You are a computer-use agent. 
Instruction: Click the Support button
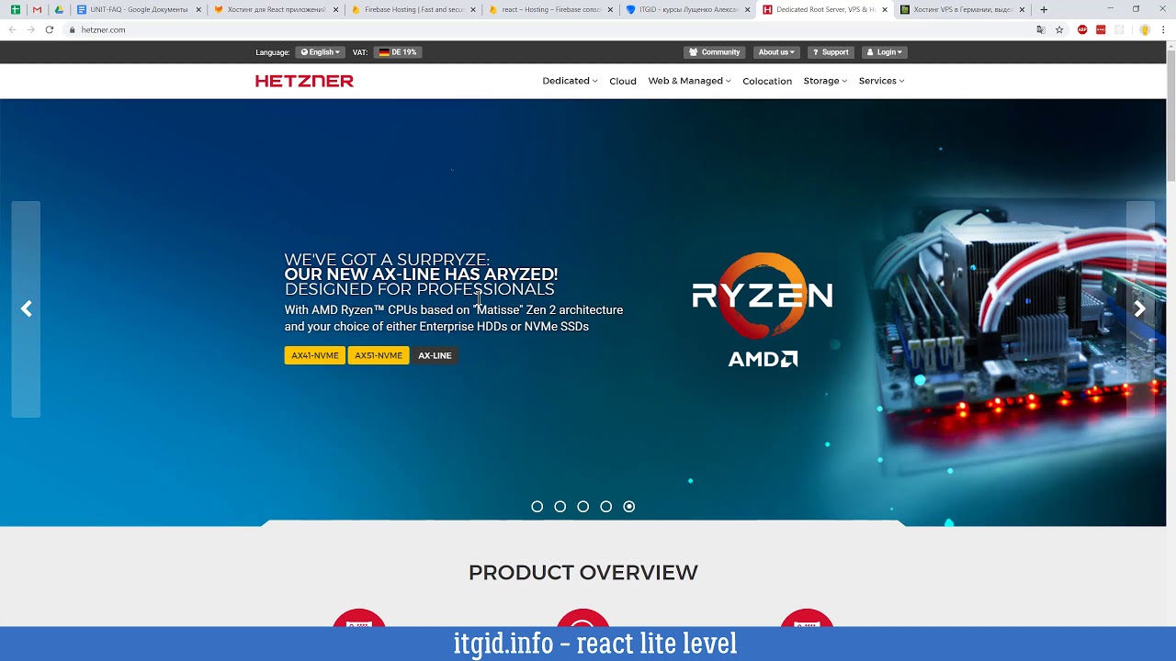point(831,52)
